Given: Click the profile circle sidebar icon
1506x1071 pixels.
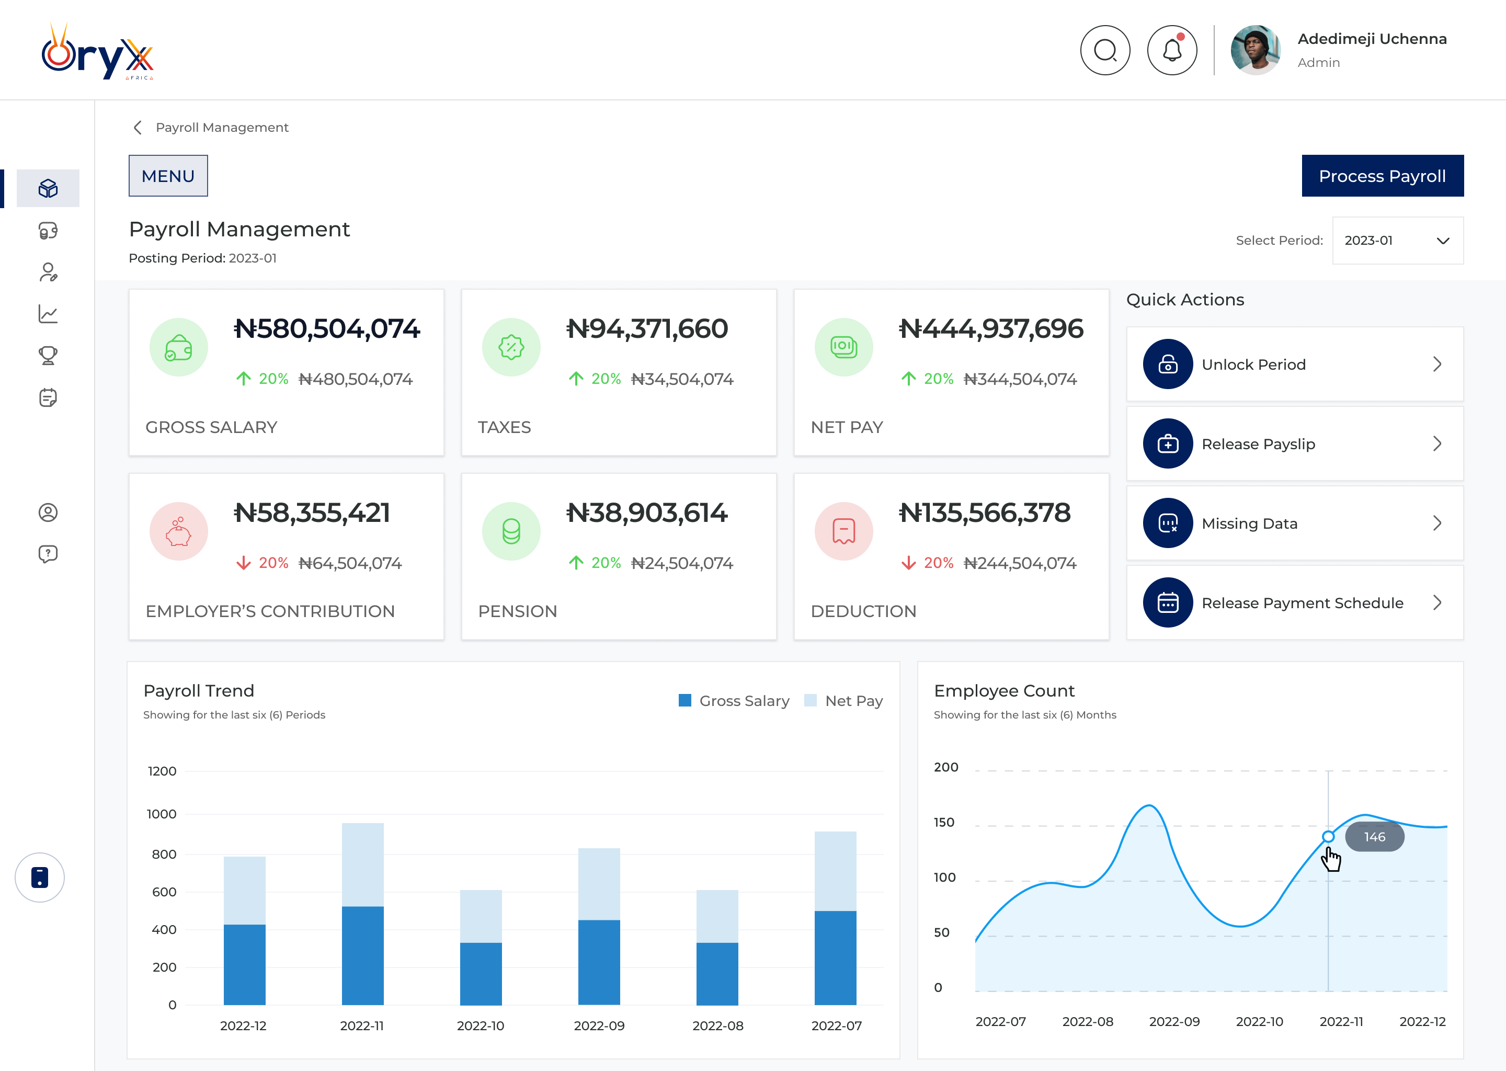Looking at the screenshot, I should pos(48,512).
